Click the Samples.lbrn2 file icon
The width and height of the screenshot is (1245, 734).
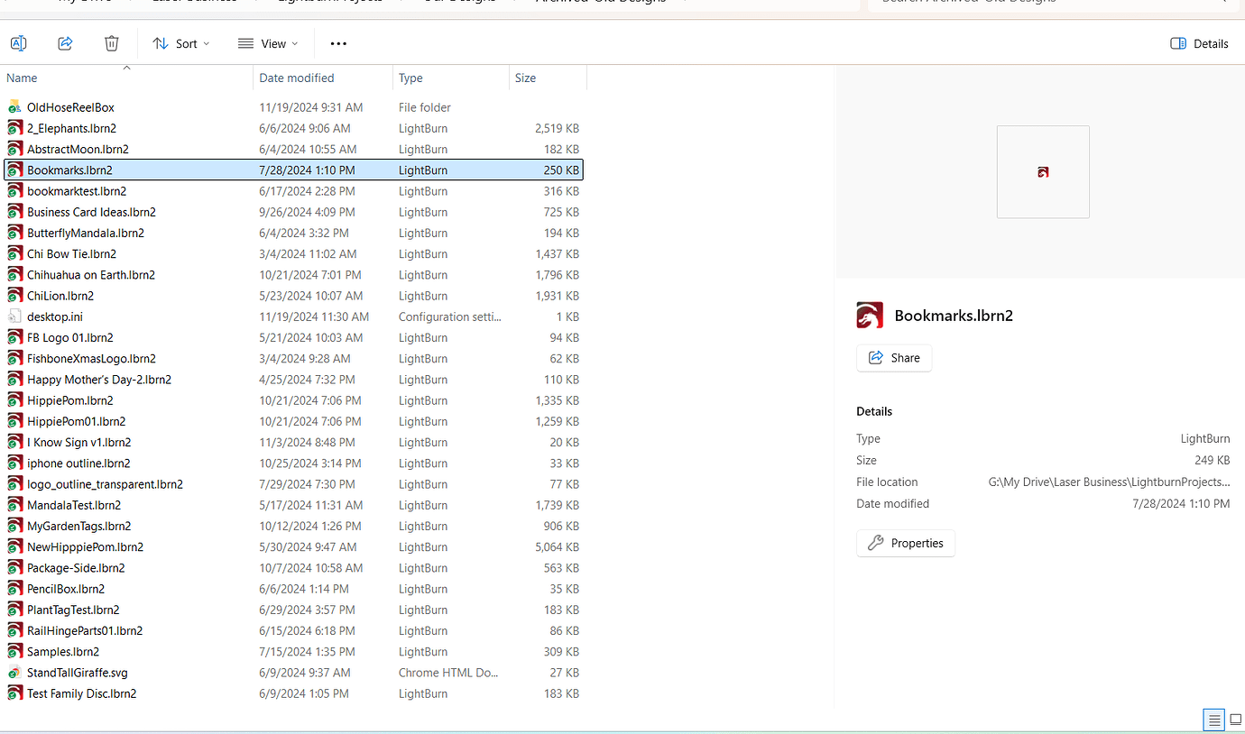pyautogui.click(x=14, y=651)
